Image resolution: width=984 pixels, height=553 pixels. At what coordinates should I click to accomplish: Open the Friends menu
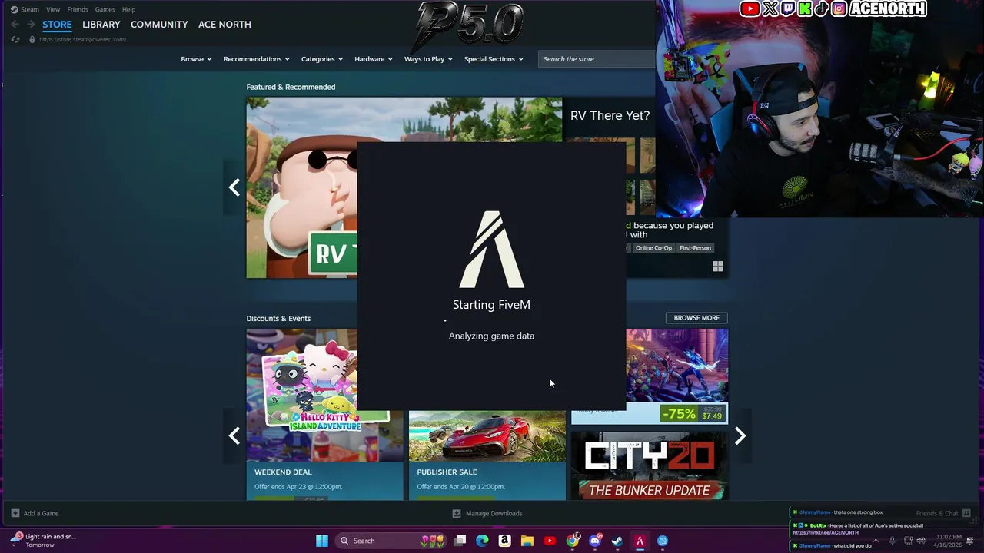coord(78,9)
